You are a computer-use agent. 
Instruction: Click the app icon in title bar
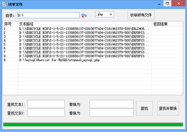coord(4,4)
